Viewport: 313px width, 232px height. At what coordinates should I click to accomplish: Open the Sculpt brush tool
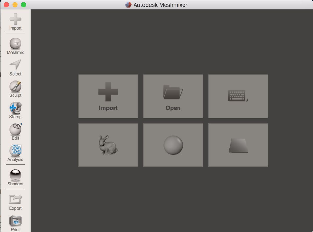15,86
